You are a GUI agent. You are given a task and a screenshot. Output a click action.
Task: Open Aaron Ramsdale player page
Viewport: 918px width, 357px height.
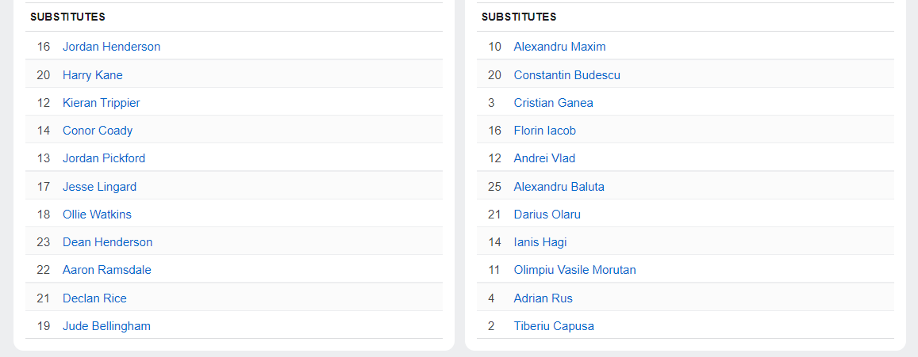click(x=106, y=270)
